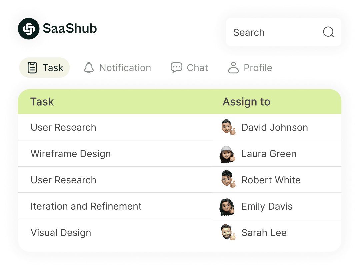The image size is (360, 270).
Task: Click the Assign to column header
Action: click(246, 102)
